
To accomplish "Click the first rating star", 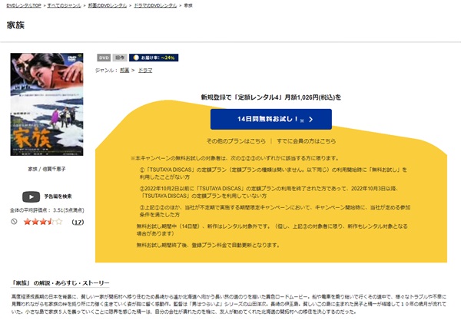I will pos(27,222).
